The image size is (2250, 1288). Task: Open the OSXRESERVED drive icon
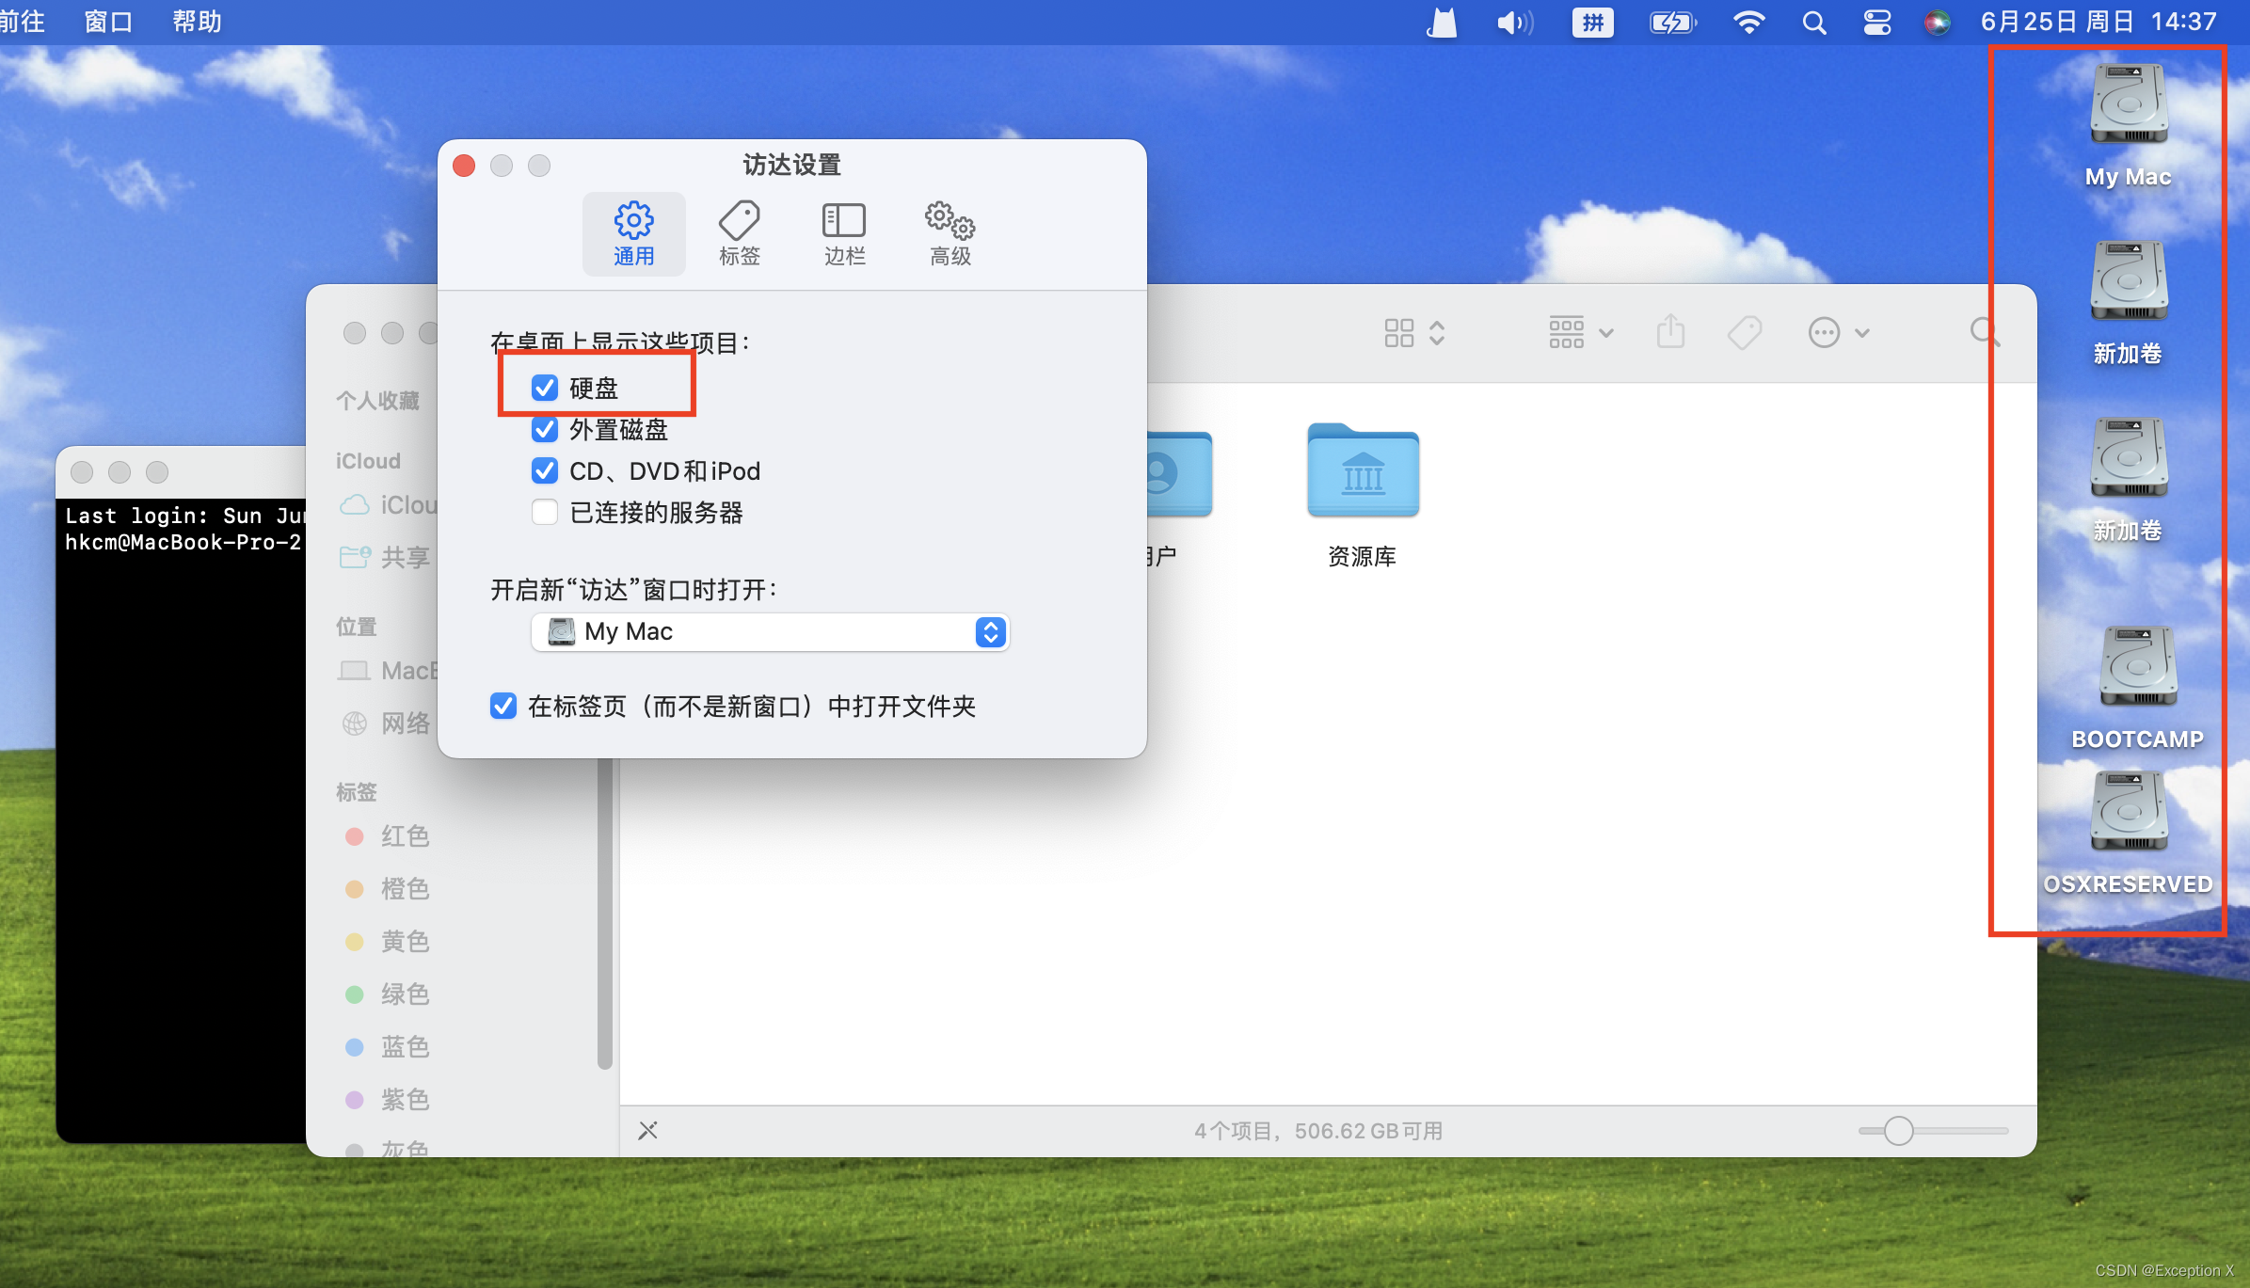pos(2129,813)
